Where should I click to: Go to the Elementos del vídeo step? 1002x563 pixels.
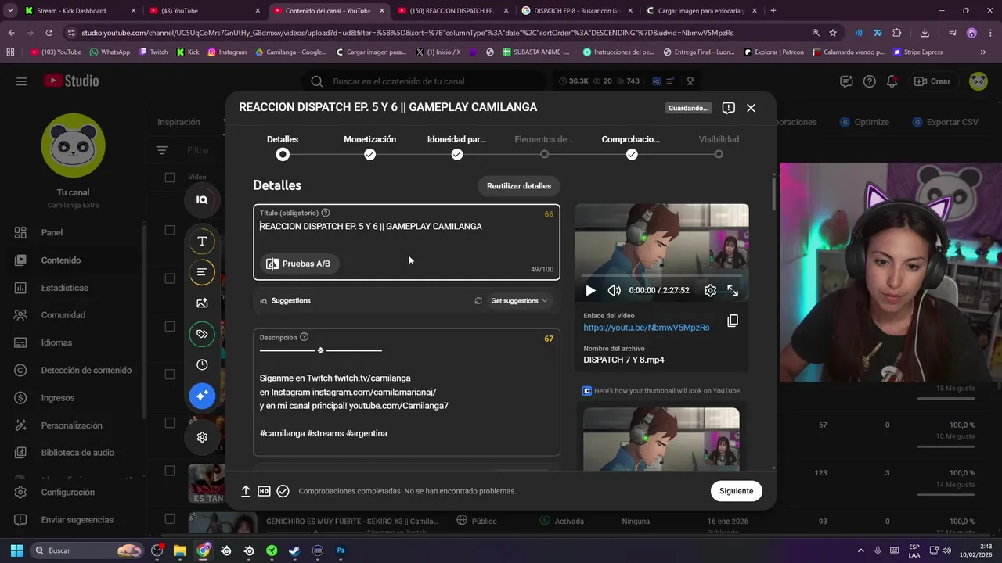pos(544,146)
